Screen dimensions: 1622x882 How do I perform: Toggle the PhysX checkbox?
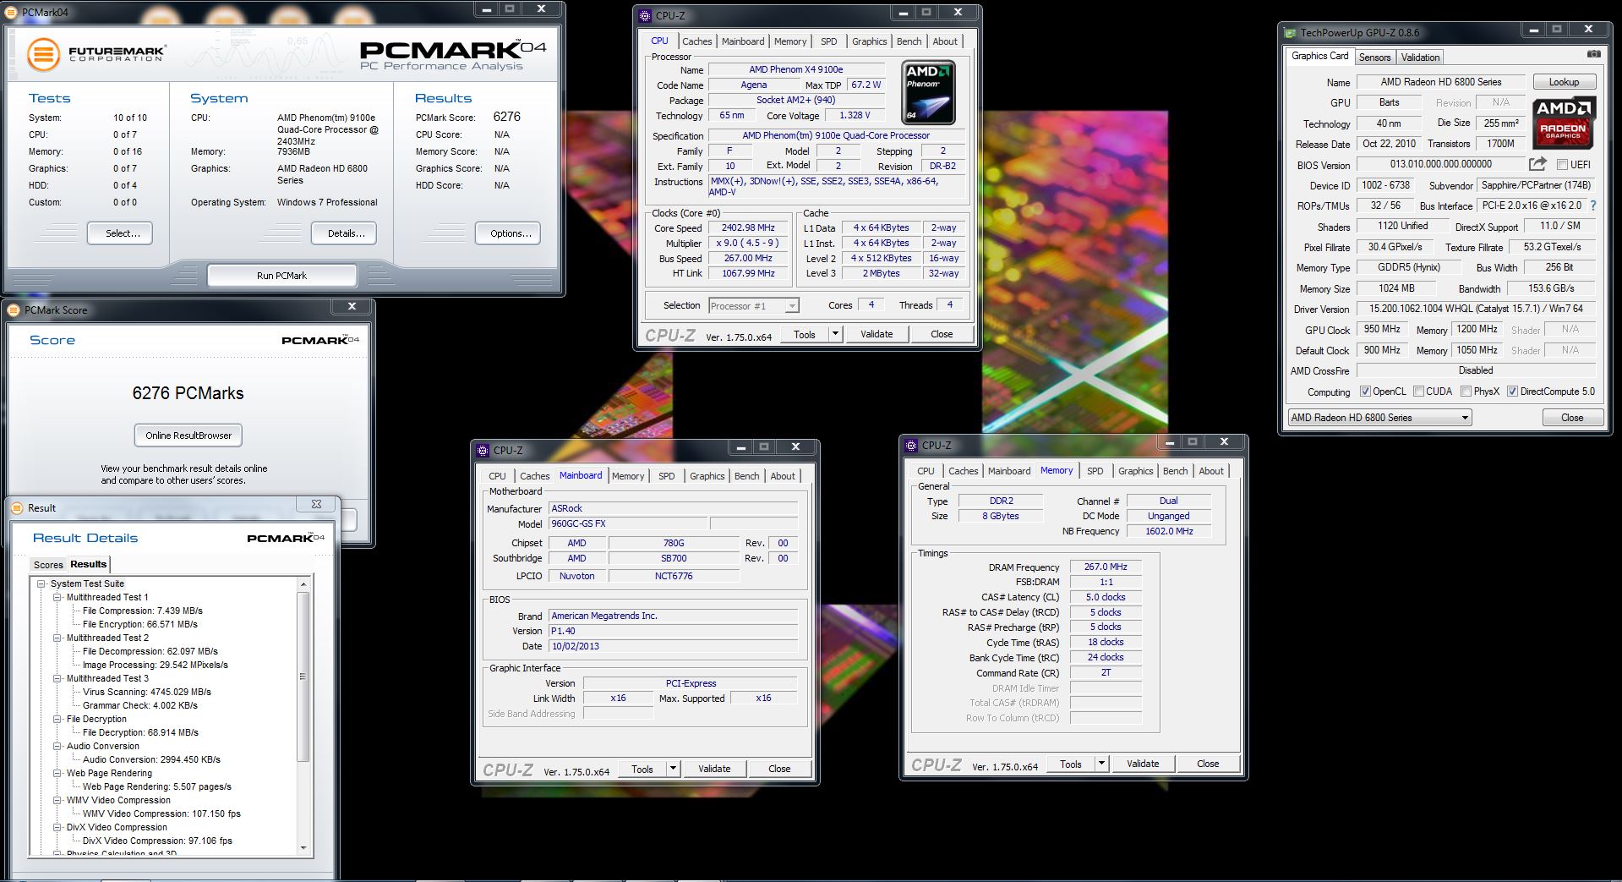[x=1466, y=392]
